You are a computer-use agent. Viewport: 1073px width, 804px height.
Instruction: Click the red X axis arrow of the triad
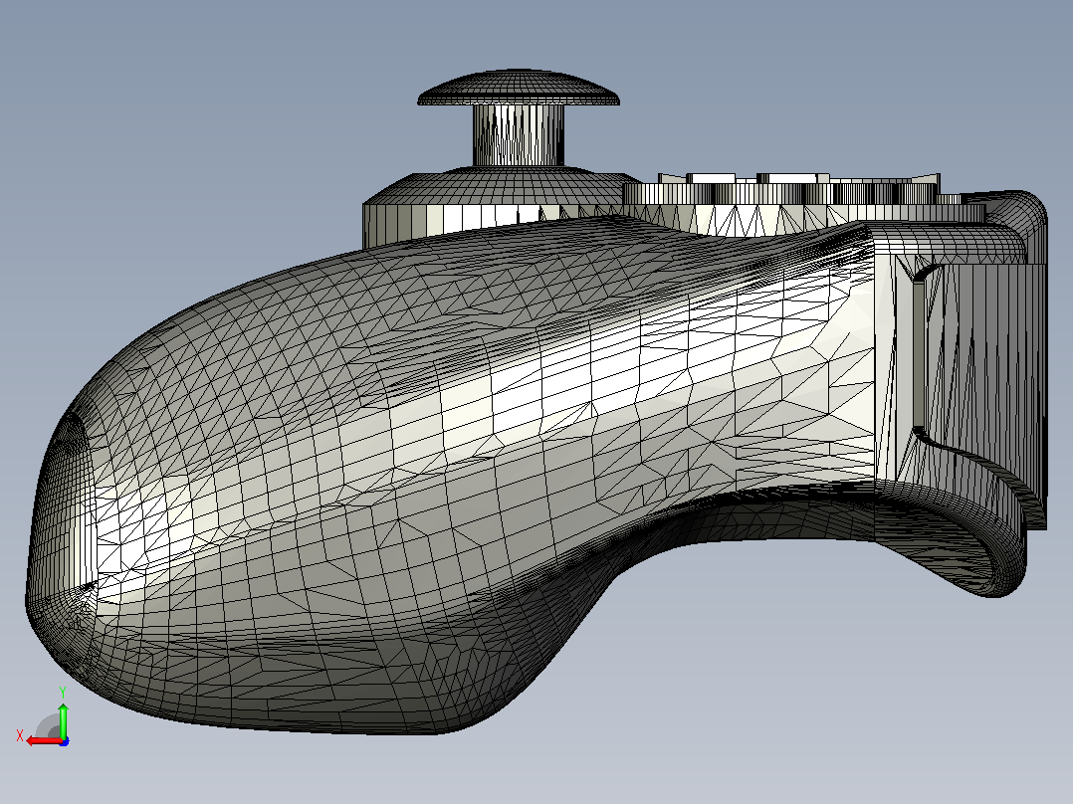click(43, 741)
